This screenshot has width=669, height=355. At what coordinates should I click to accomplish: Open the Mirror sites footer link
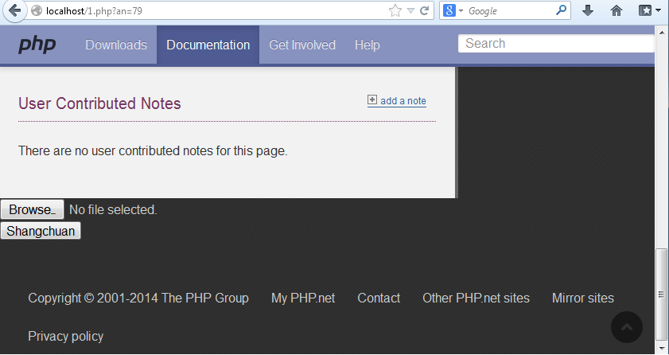582,298
